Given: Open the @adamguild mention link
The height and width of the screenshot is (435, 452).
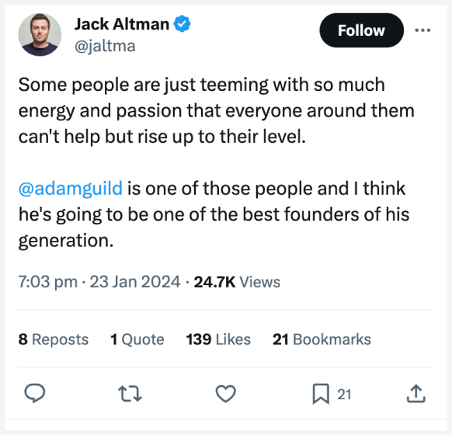Looking at the screenshot, I should 71,189.
